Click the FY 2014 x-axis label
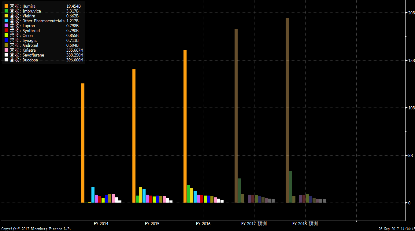The width and height of the screenshot is (415, 231). click(x=101, y=224)
